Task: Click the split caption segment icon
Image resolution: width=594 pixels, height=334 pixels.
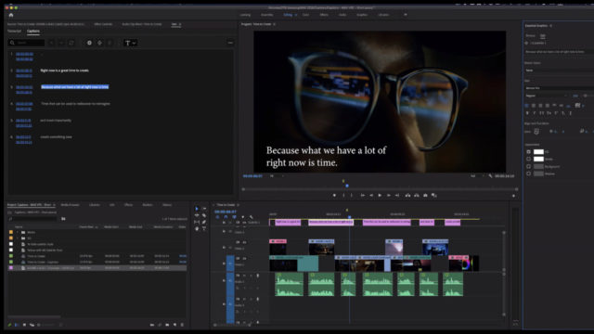Action: (99, 43)
